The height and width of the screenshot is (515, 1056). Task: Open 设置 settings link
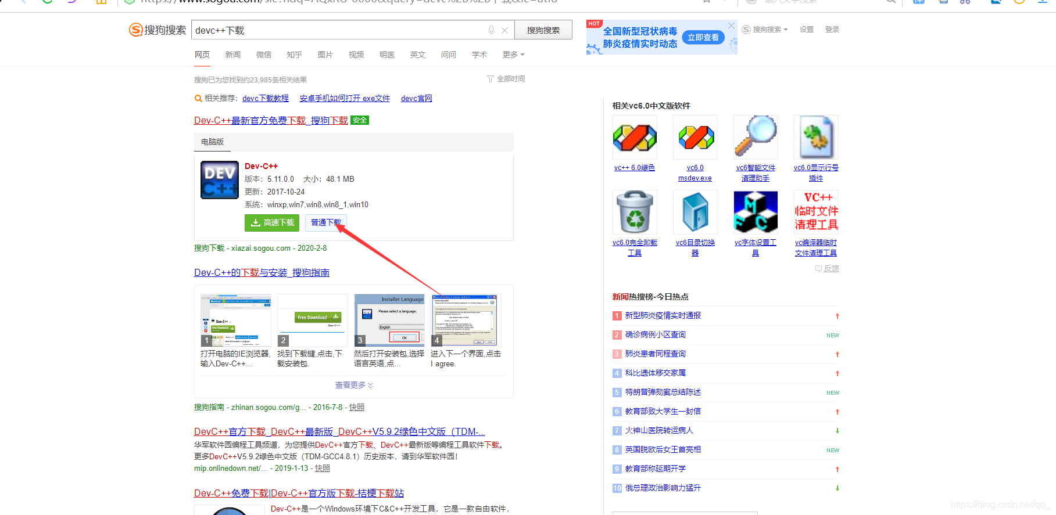click(807, 30)
